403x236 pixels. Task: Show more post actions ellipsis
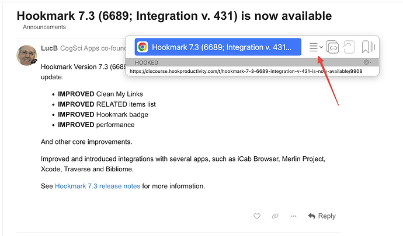[293, 216]
